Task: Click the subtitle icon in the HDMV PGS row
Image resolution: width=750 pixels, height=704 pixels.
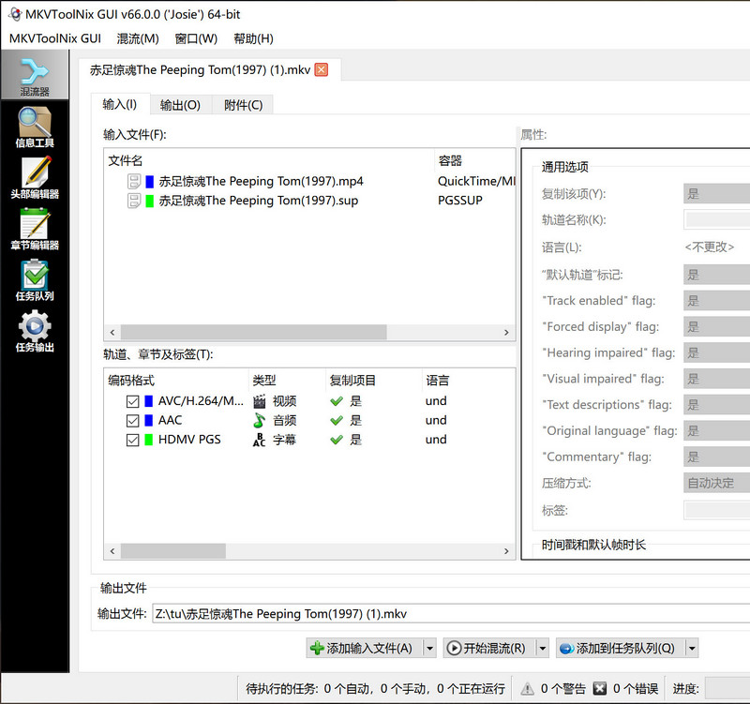Action: [260, 440]
